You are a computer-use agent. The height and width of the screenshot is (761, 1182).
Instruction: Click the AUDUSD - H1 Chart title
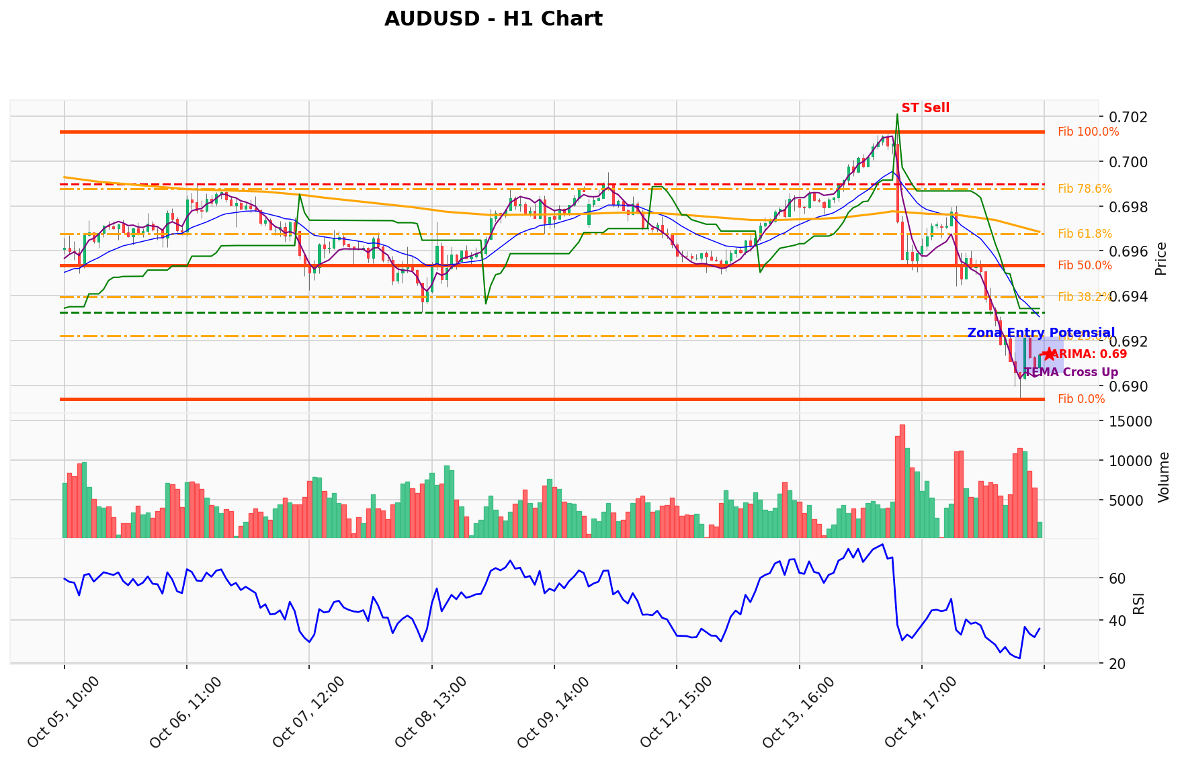[x=493, y=19]
